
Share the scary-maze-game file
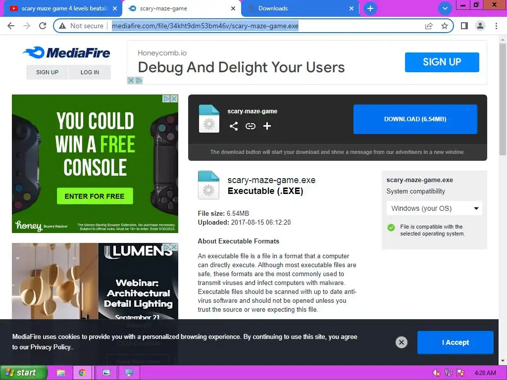click(234, 126)
